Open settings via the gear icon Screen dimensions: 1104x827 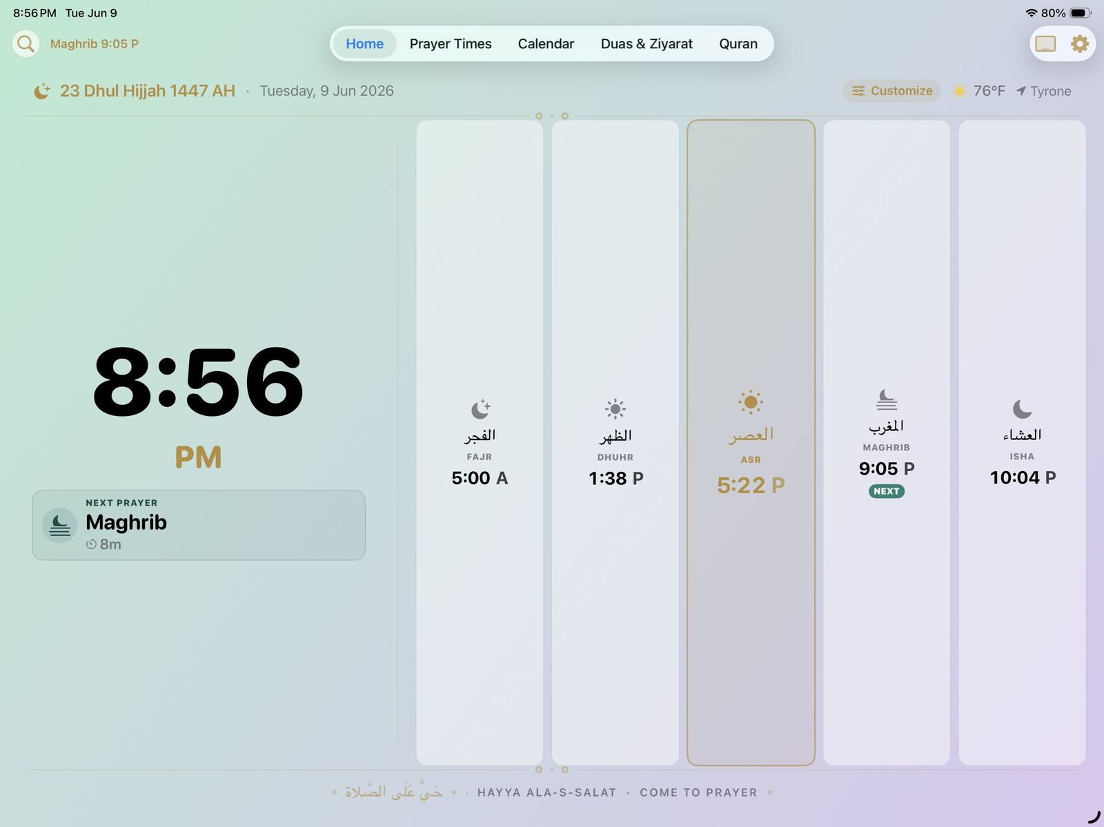tap(1079, 43)
